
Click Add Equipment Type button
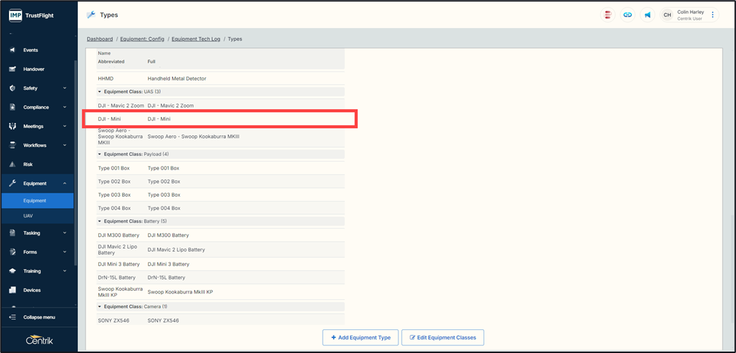coord(361,338)
